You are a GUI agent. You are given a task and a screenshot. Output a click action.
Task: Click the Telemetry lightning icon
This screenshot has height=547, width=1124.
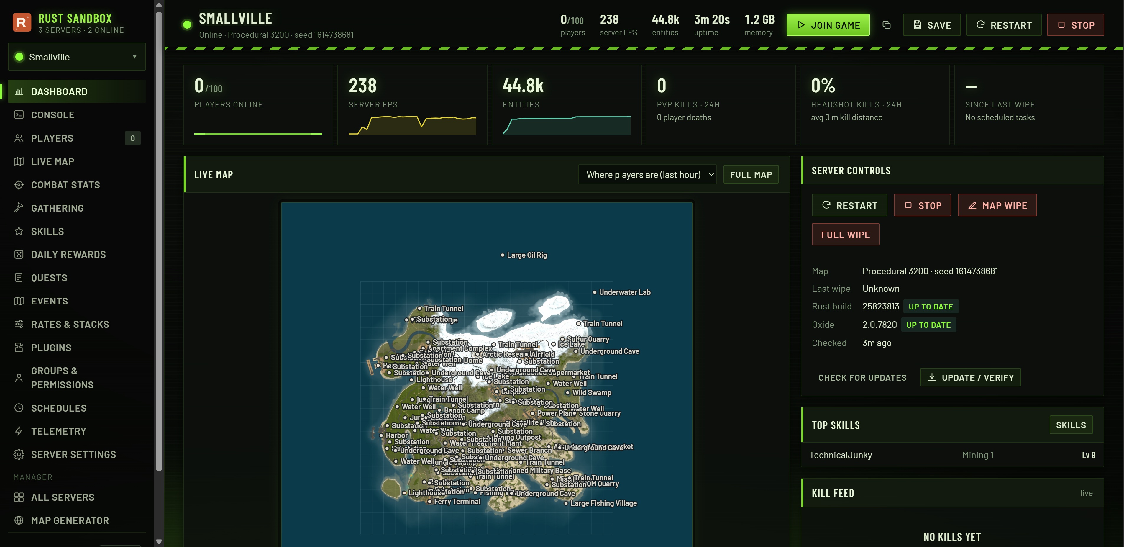19,431
